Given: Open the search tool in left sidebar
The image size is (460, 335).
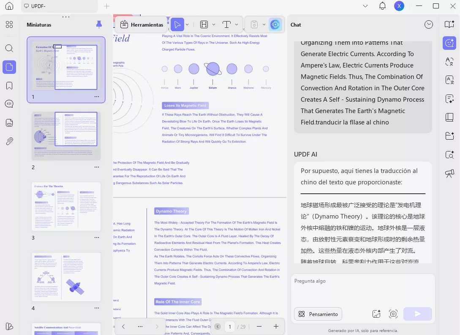Looking at the screenshot, I should (9, 48).
